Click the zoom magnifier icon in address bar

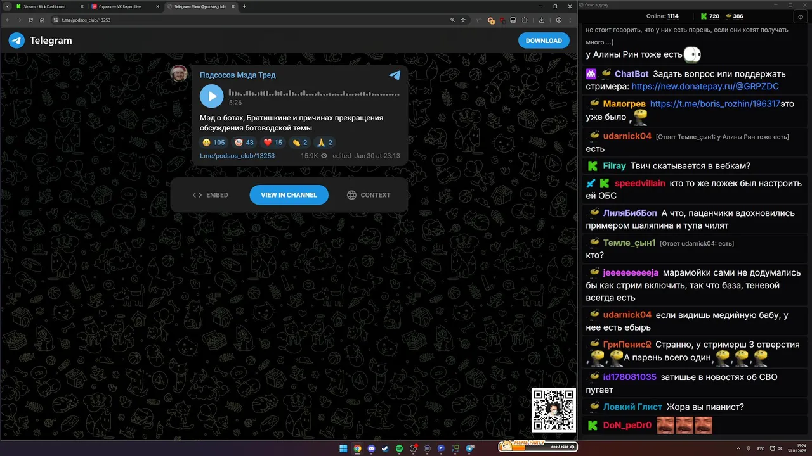click(x=452, y=20)
